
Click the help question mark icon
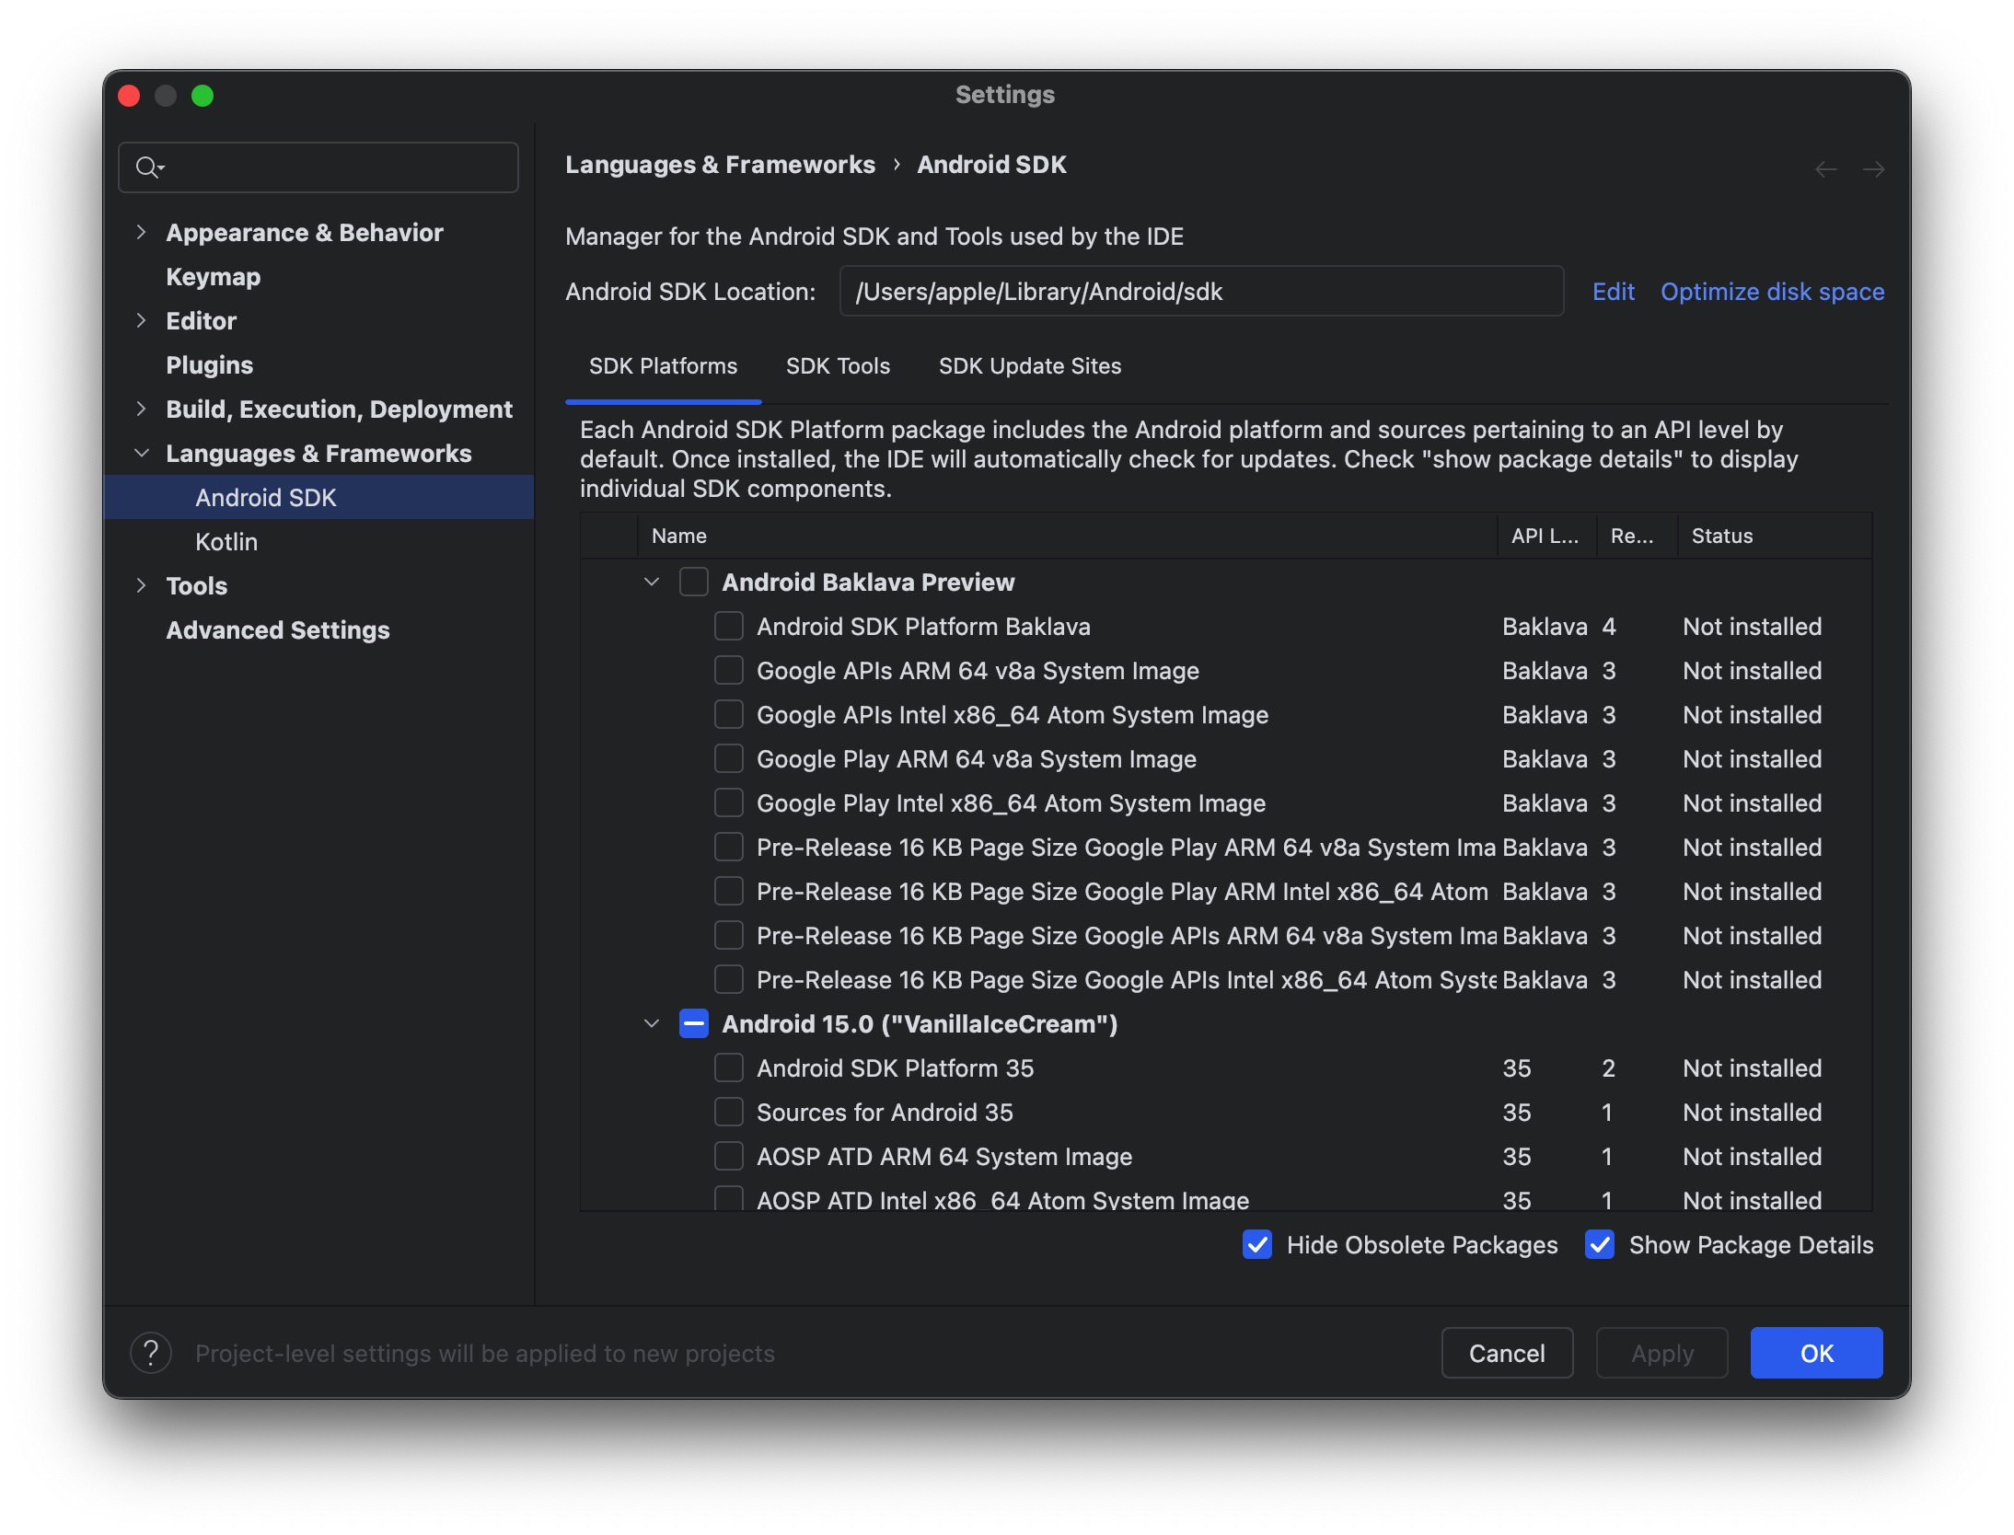click(x=151, y=1354)
